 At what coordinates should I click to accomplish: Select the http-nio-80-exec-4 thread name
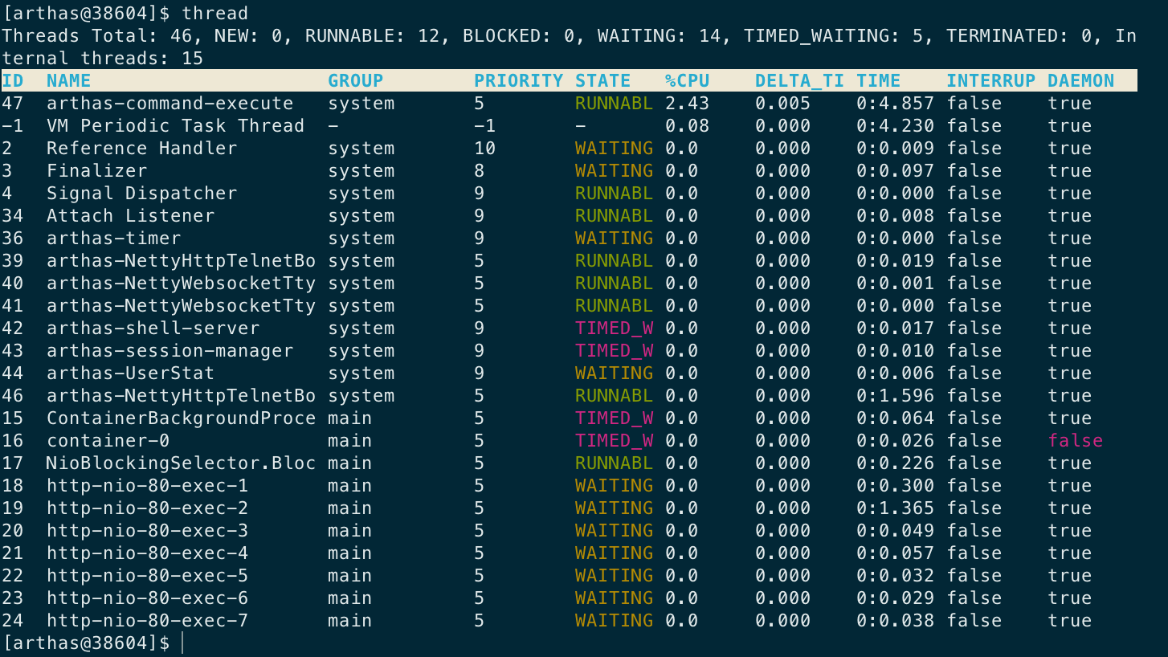[148, 553]
